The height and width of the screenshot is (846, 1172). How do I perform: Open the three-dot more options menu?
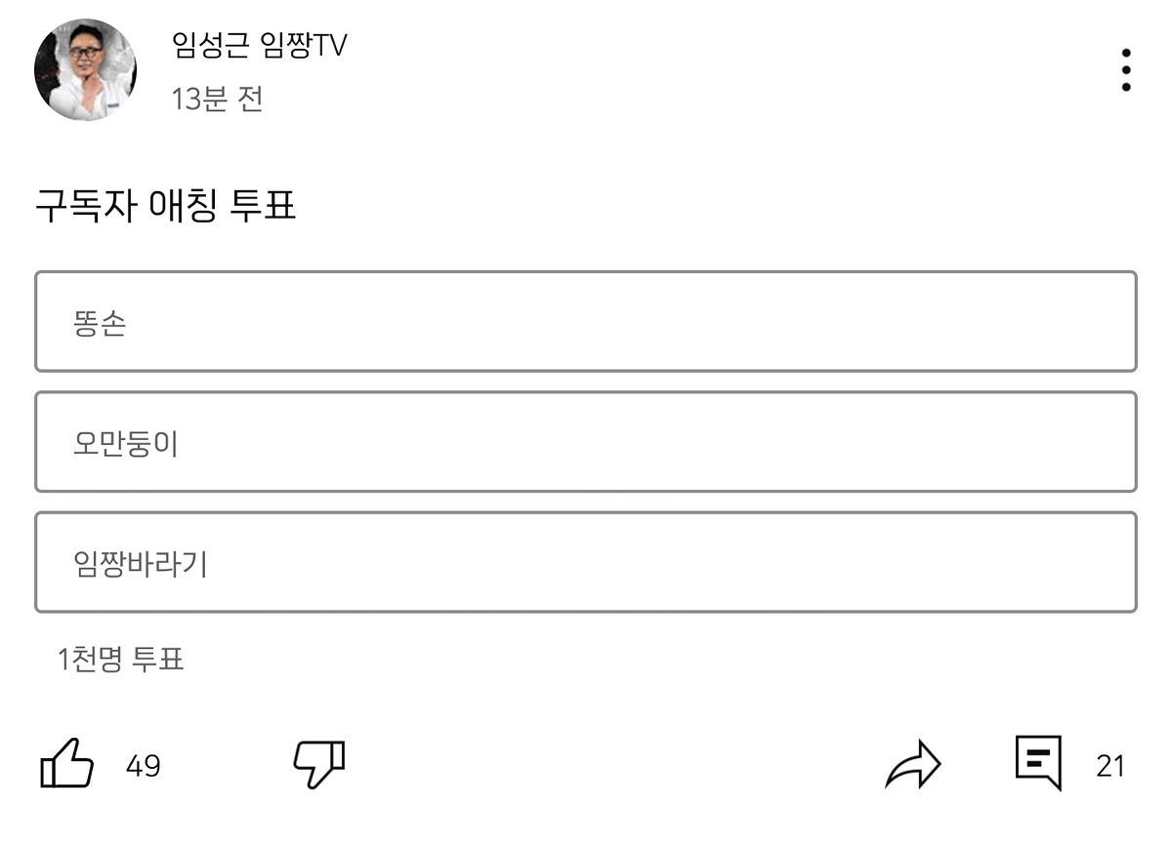(1126, 70)
